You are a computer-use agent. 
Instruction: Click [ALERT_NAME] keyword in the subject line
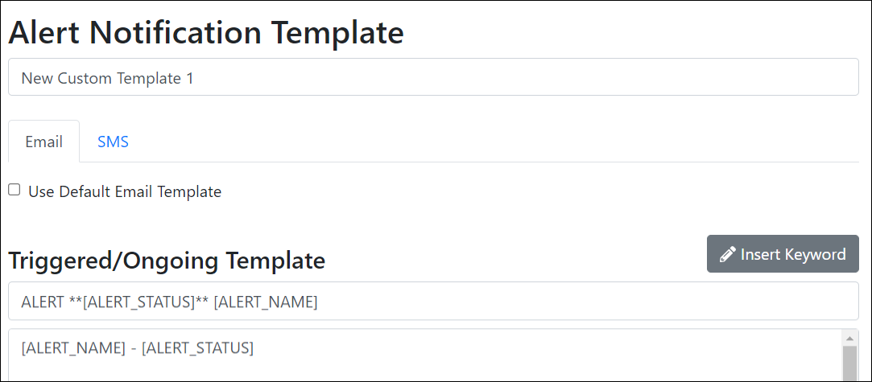pyautogui.click(x=265, y=302)
